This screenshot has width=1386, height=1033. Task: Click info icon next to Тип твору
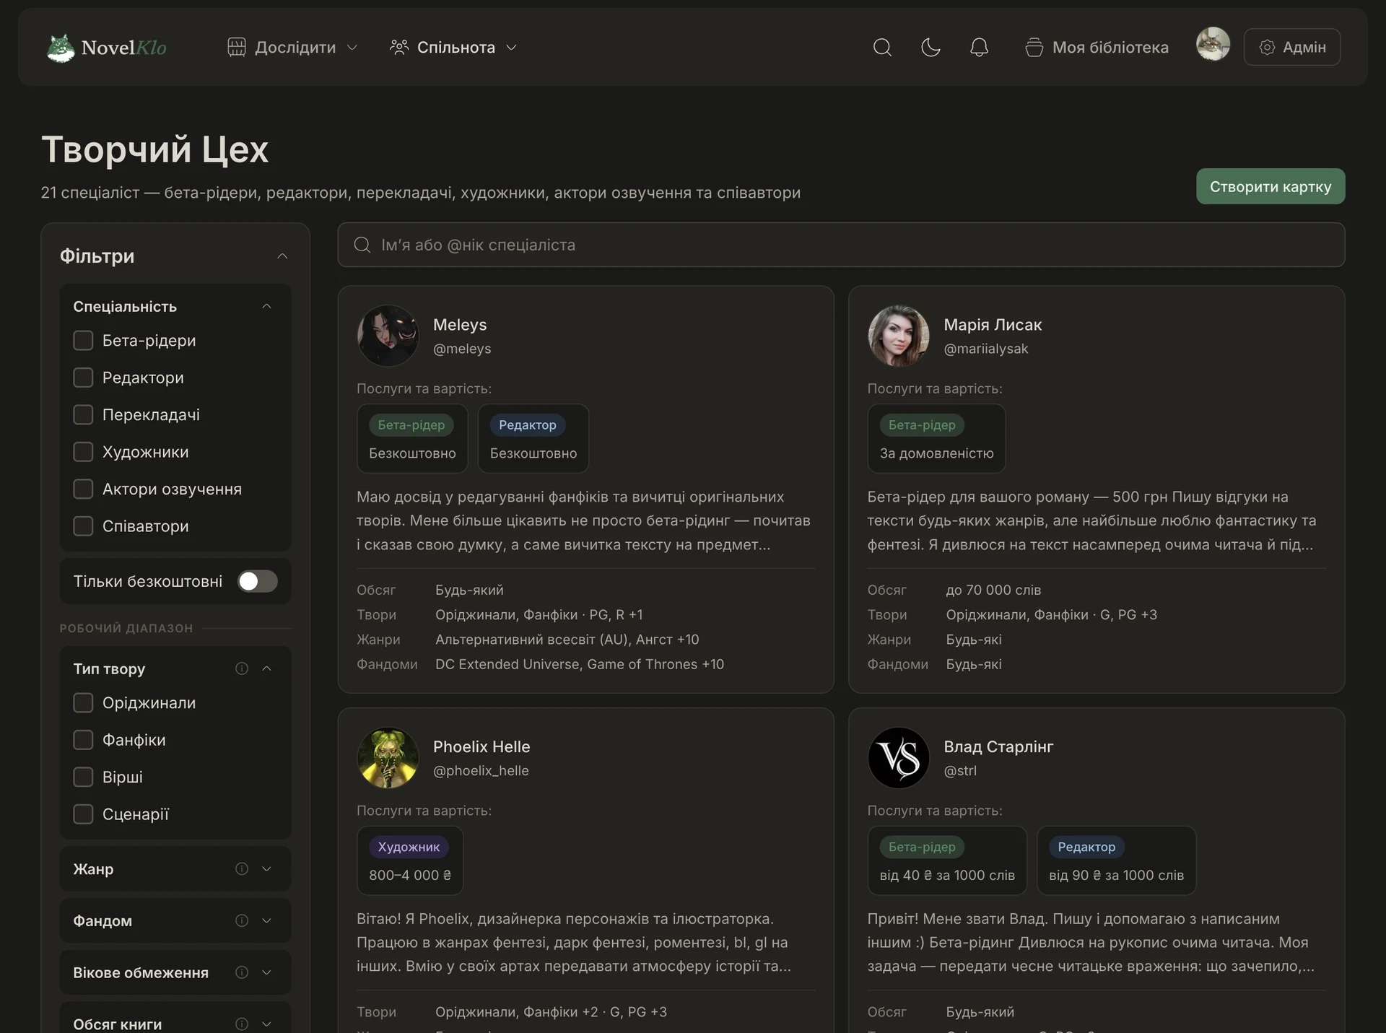pos(242,668)
